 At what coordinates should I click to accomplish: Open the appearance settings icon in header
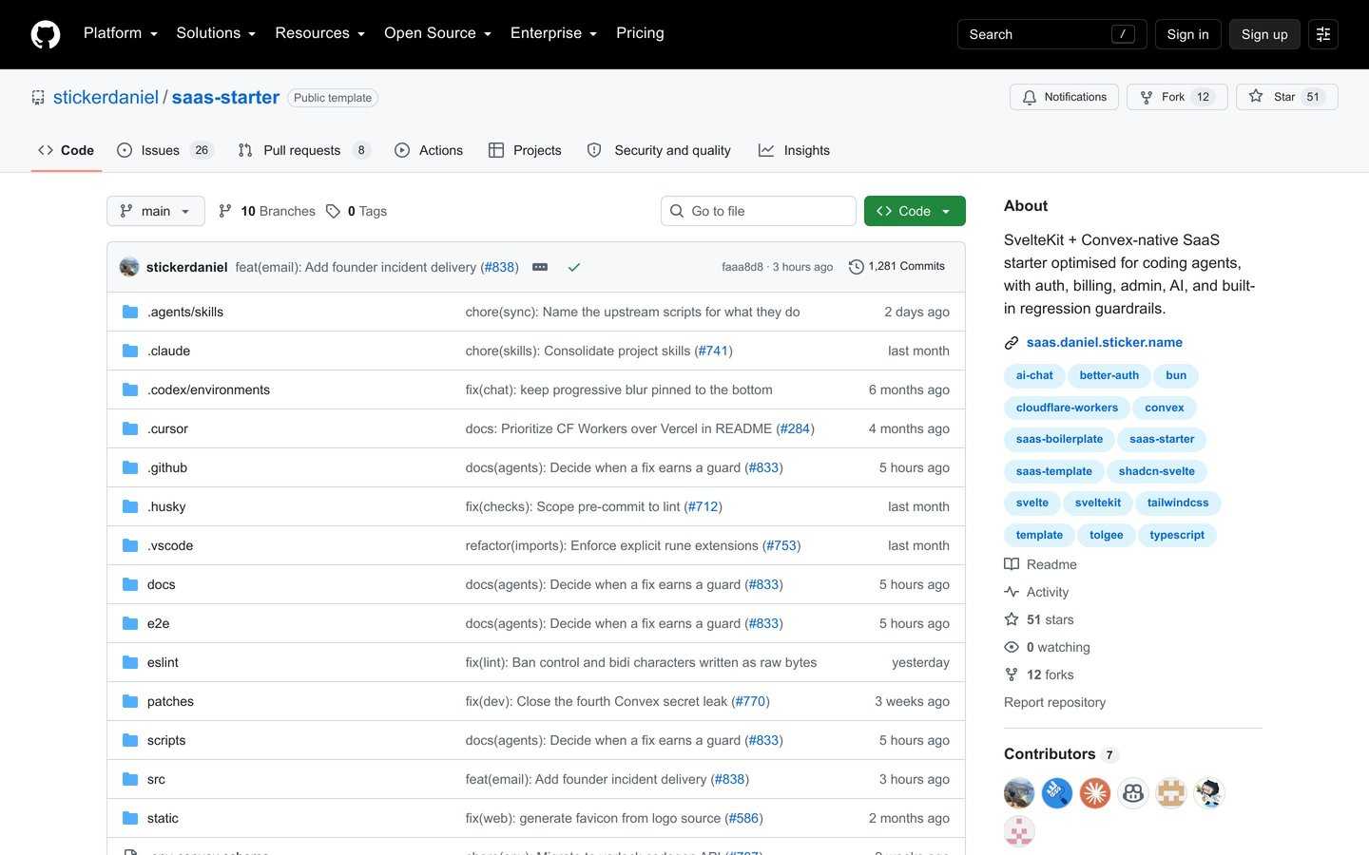pyautogui.click(x=1322, y=34)
